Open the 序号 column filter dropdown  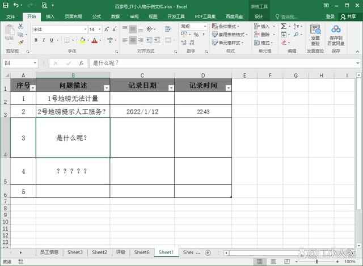[32, 88]
